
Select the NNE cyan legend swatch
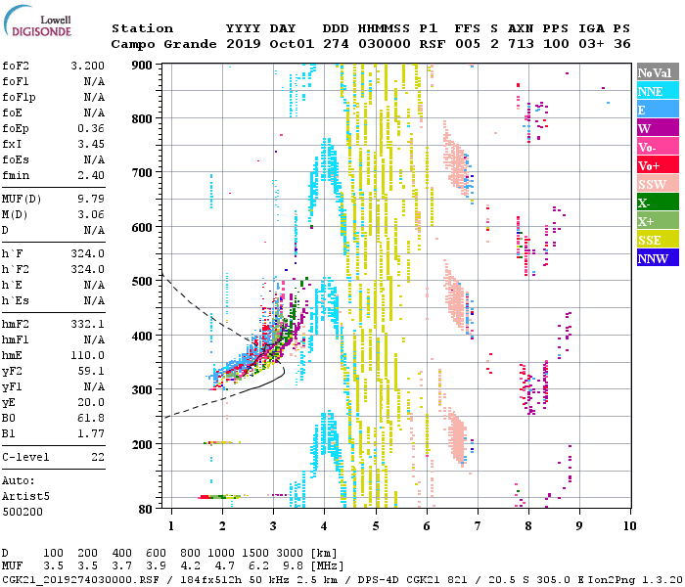658,91
